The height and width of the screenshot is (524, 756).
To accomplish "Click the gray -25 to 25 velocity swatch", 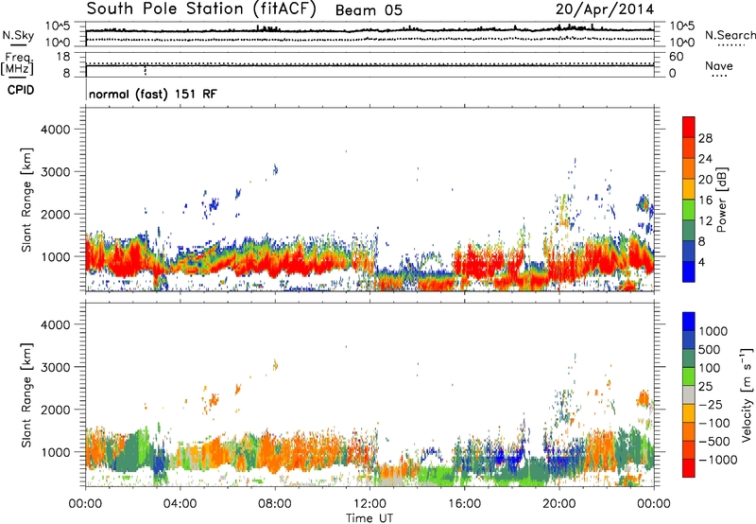I will tap(689, 395).
